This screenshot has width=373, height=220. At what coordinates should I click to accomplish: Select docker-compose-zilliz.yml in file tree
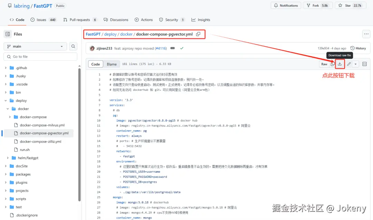coord(41,141)
